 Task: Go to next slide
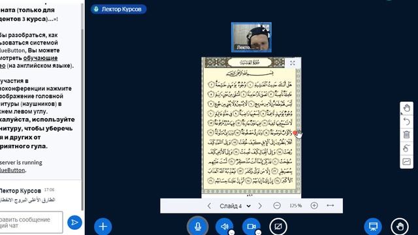(260, 206)
